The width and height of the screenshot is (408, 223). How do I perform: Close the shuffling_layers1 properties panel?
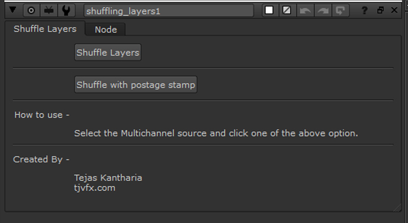click(394, 10)
